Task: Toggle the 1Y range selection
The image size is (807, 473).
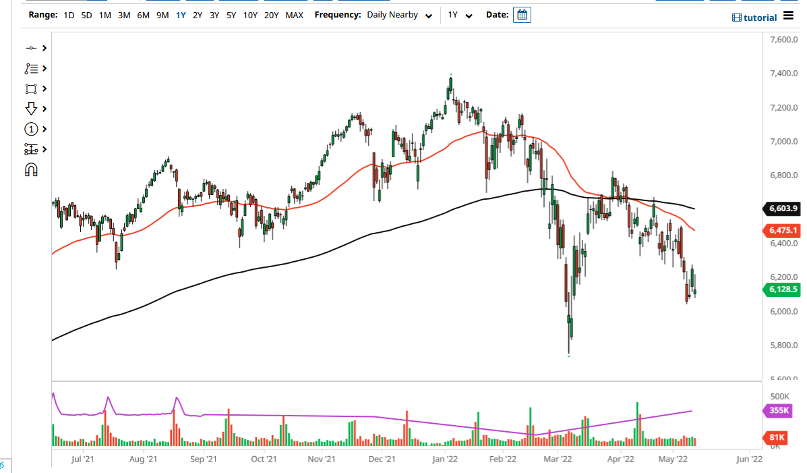Action: [179, 15]
